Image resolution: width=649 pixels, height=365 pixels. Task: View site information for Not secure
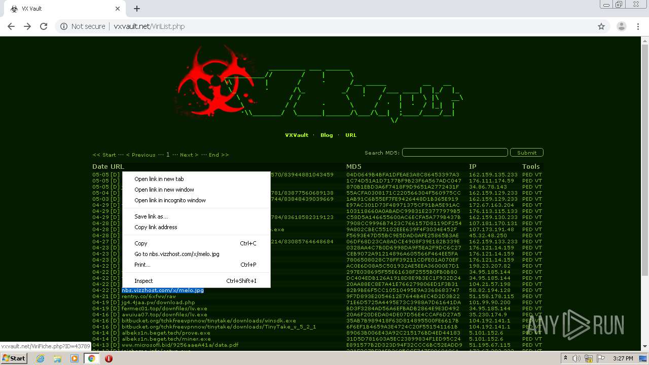[x=83, y=26]
